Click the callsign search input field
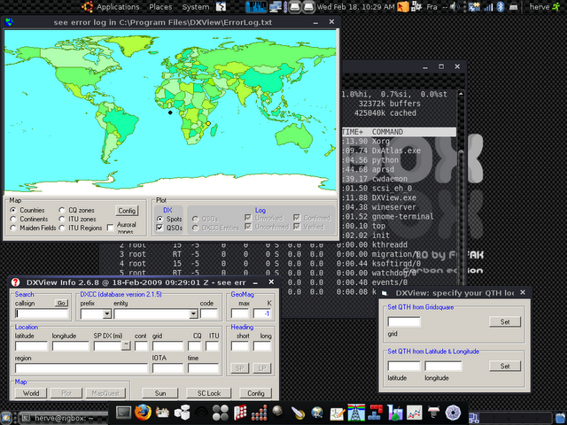 [41, 313]
